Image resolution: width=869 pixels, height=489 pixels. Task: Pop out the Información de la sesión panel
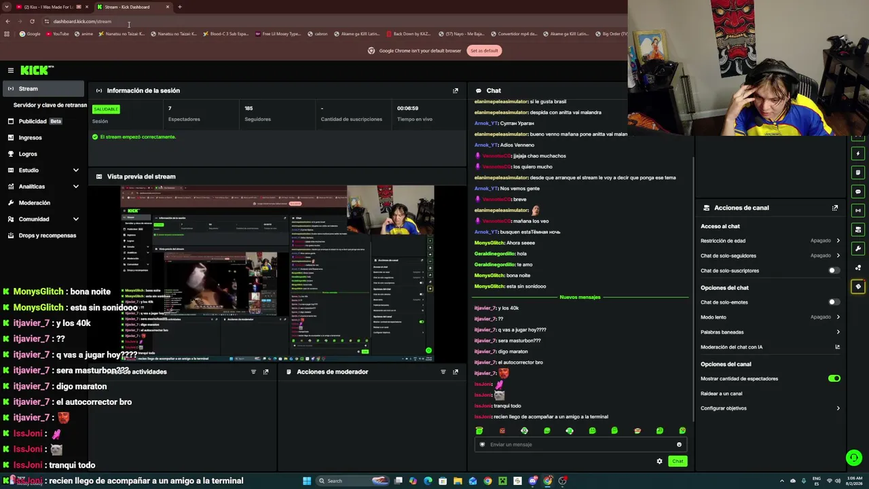[456, 90]
